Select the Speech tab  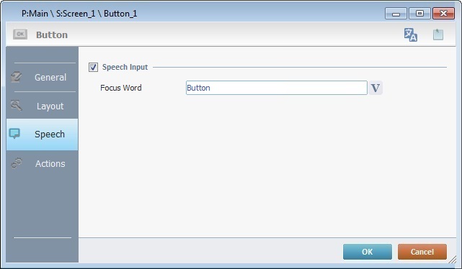42,134
